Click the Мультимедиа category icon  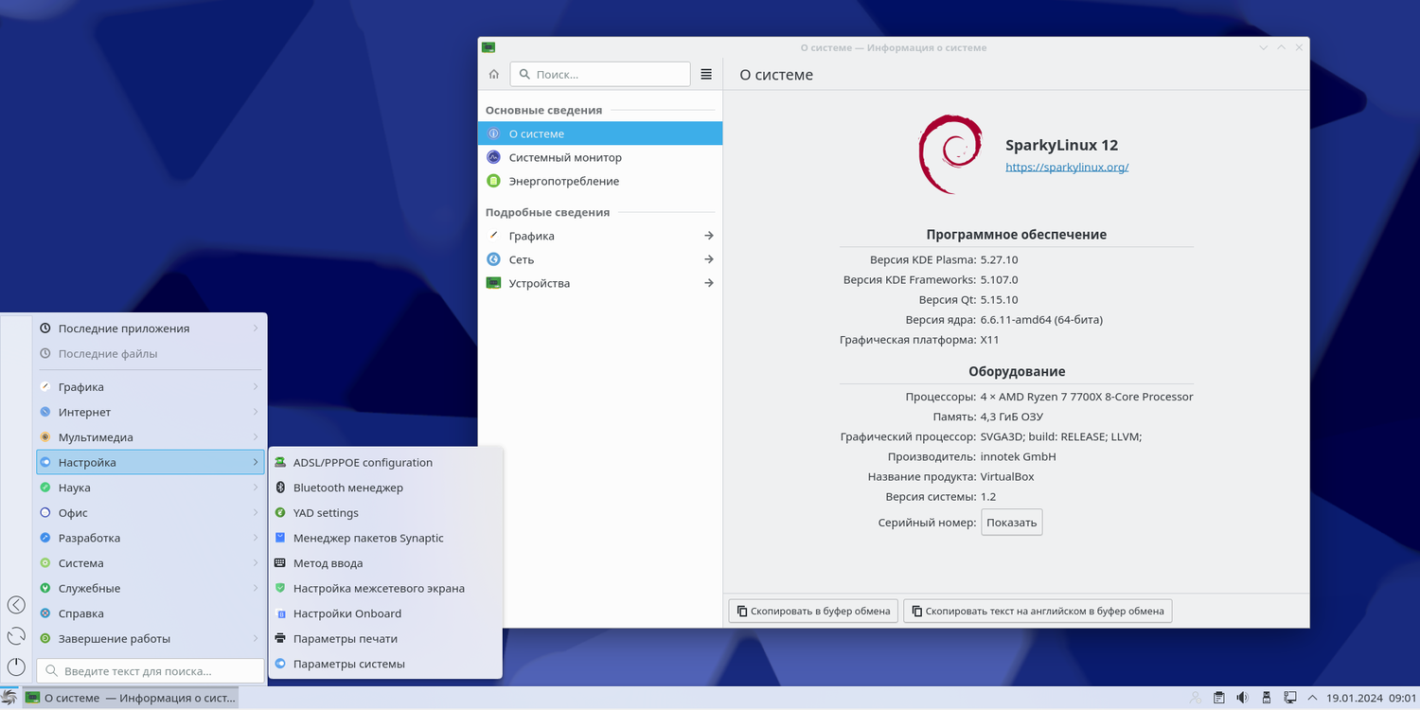[45, 437]
